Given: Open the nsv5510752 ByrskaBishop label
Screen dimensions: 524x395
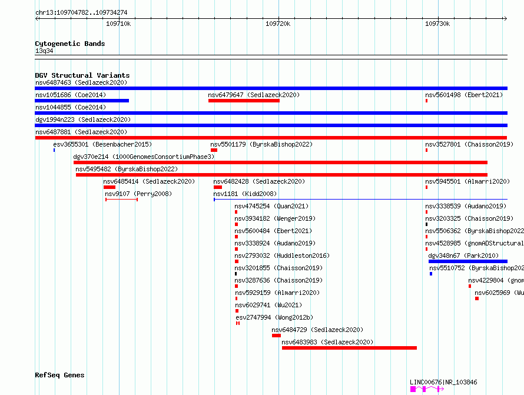Looking at the screenshot, I should 476,268.
